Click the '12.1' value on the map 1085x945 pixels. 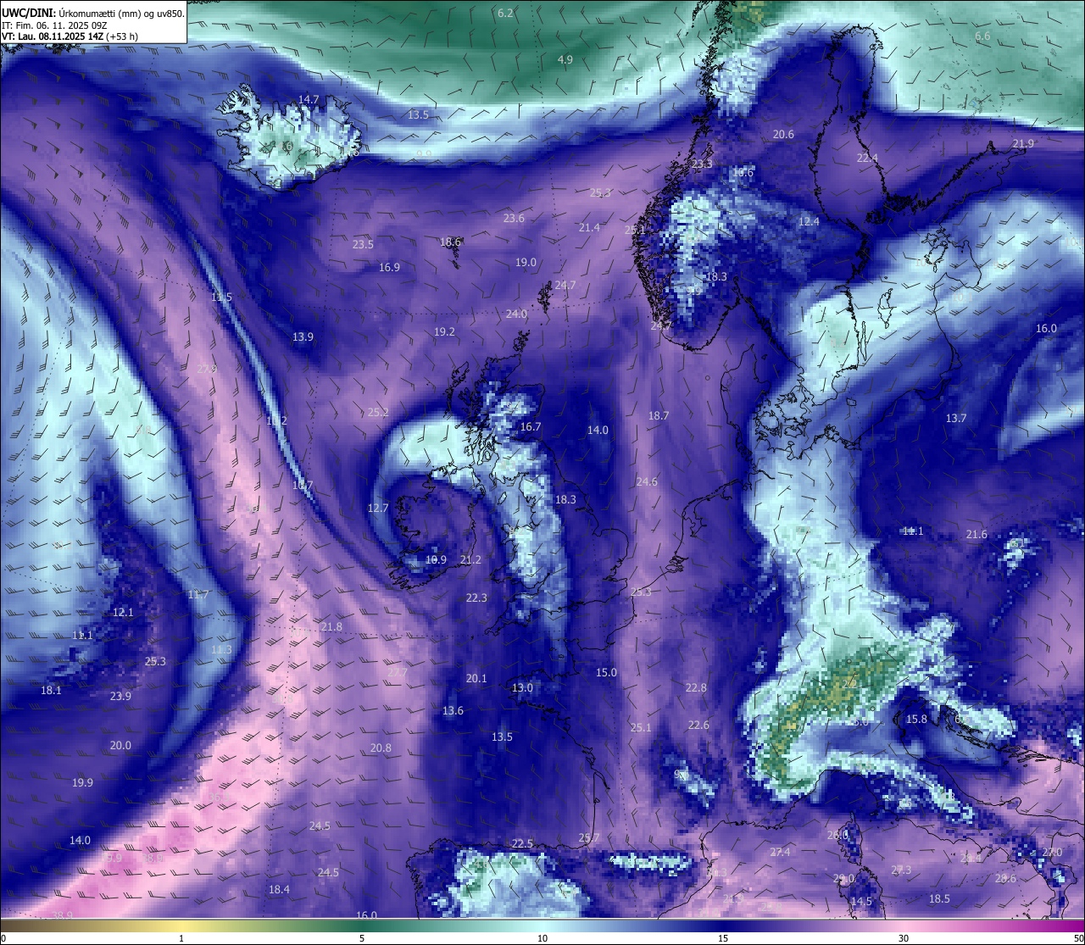(123, 612)
